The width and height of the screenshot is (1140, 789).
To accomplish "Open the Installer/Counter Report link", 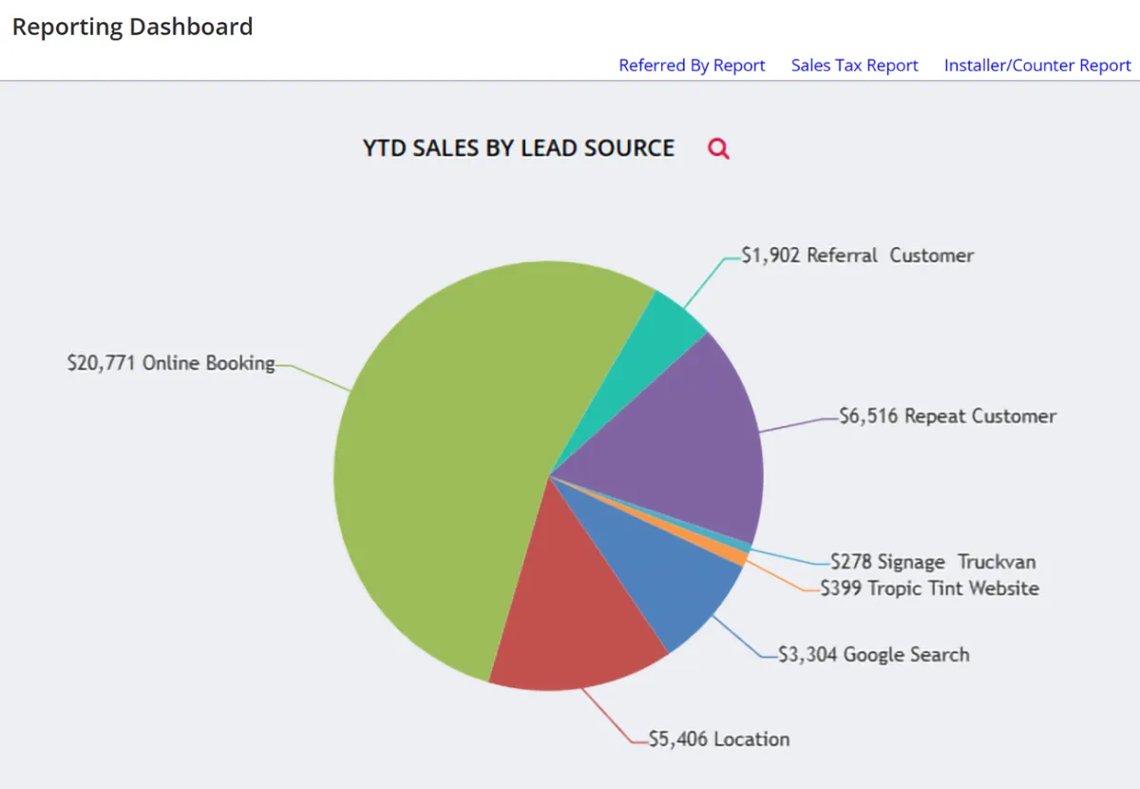I will tap(1037, 66).
